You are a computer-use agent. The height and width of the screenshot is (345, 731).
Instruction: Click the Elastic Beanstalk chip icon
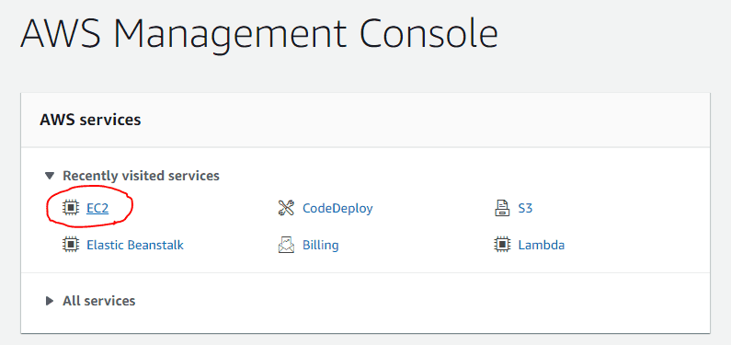pyautogui.click(x=71, y=245)
